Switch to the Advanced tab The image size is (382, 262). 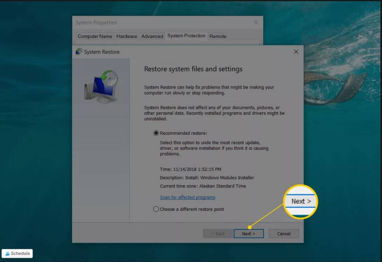coord(152,36)
